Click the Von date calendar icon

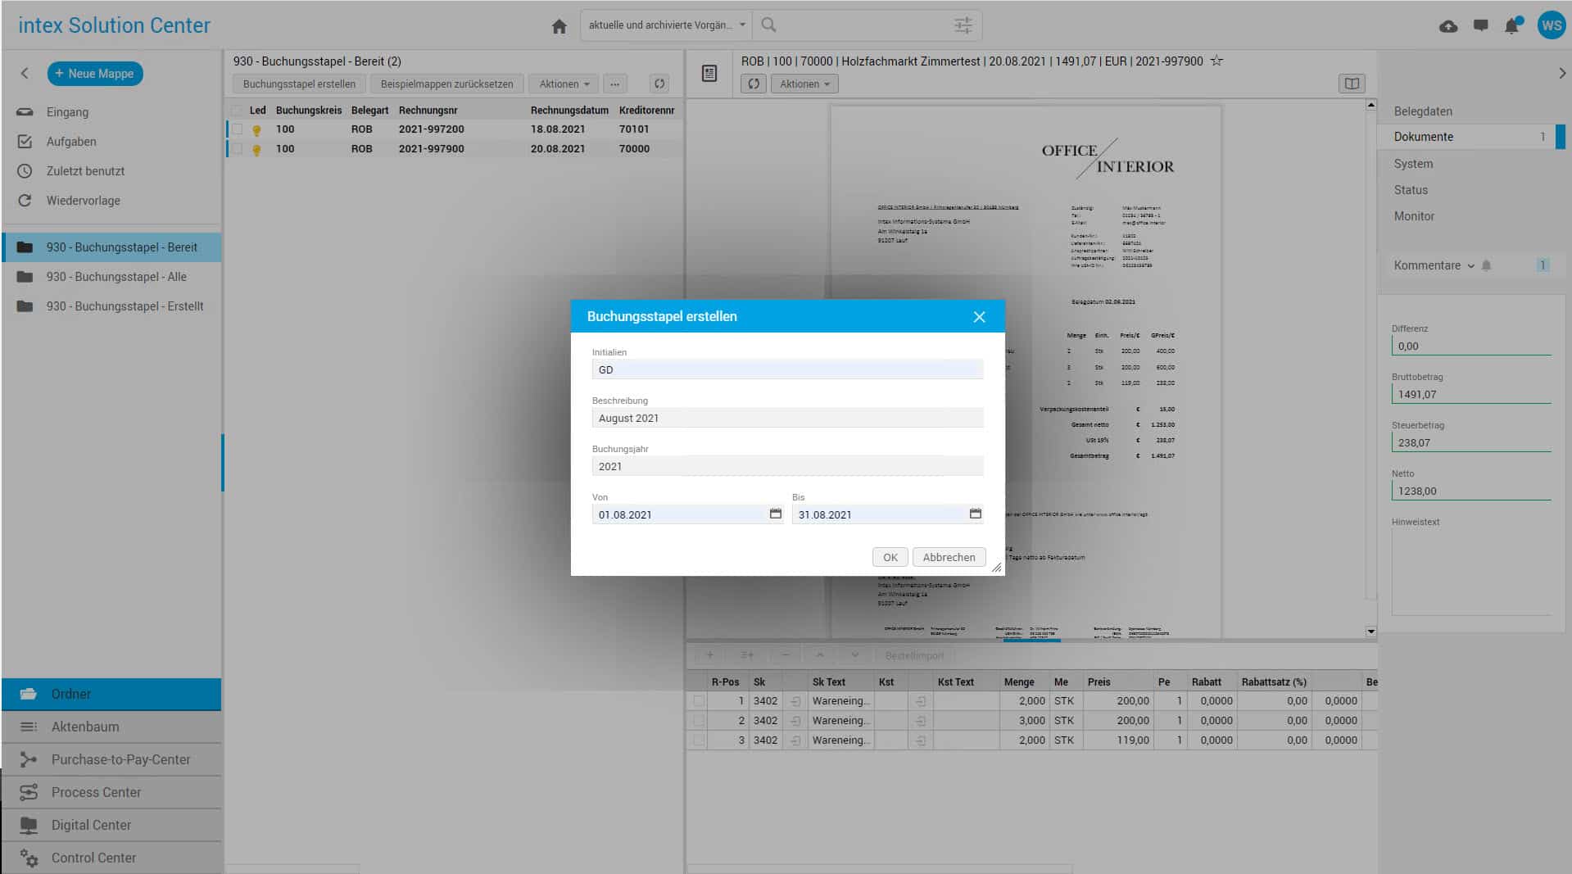point(775,514)
